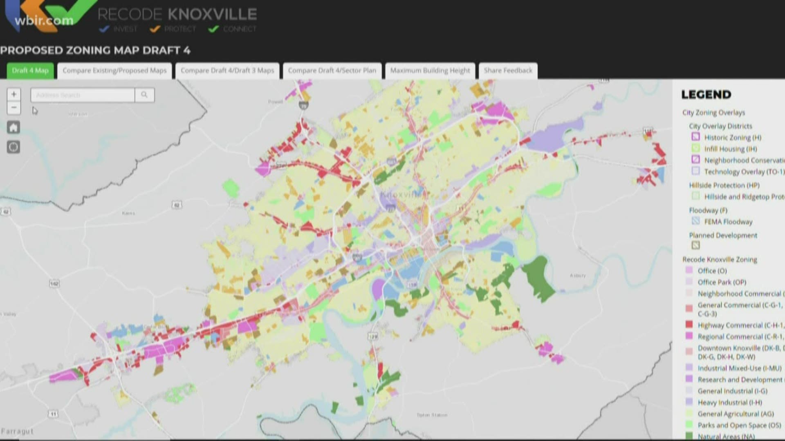Reset map to home extent
The height and width of the screenshot is (441, 785).
13,127
